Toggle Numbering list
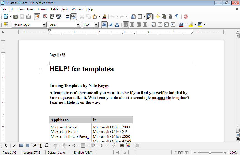This screenshot has height=155, width=240. tap(154, 25)
